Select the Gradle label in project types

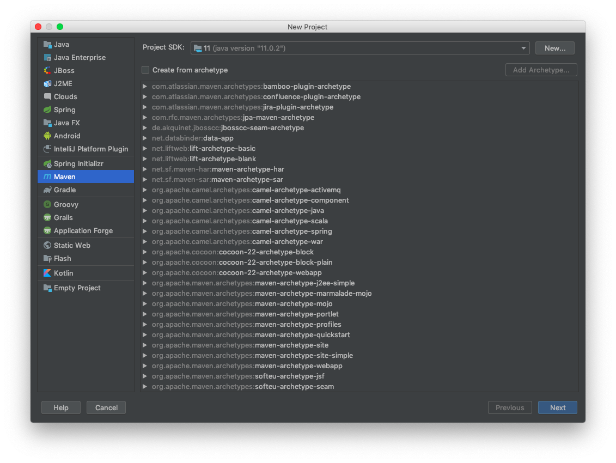[65, 190]
